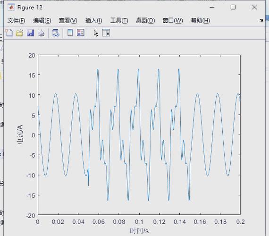Open a file with the folder icon
This screenshot has width=269, height=236.
point(19,33)
